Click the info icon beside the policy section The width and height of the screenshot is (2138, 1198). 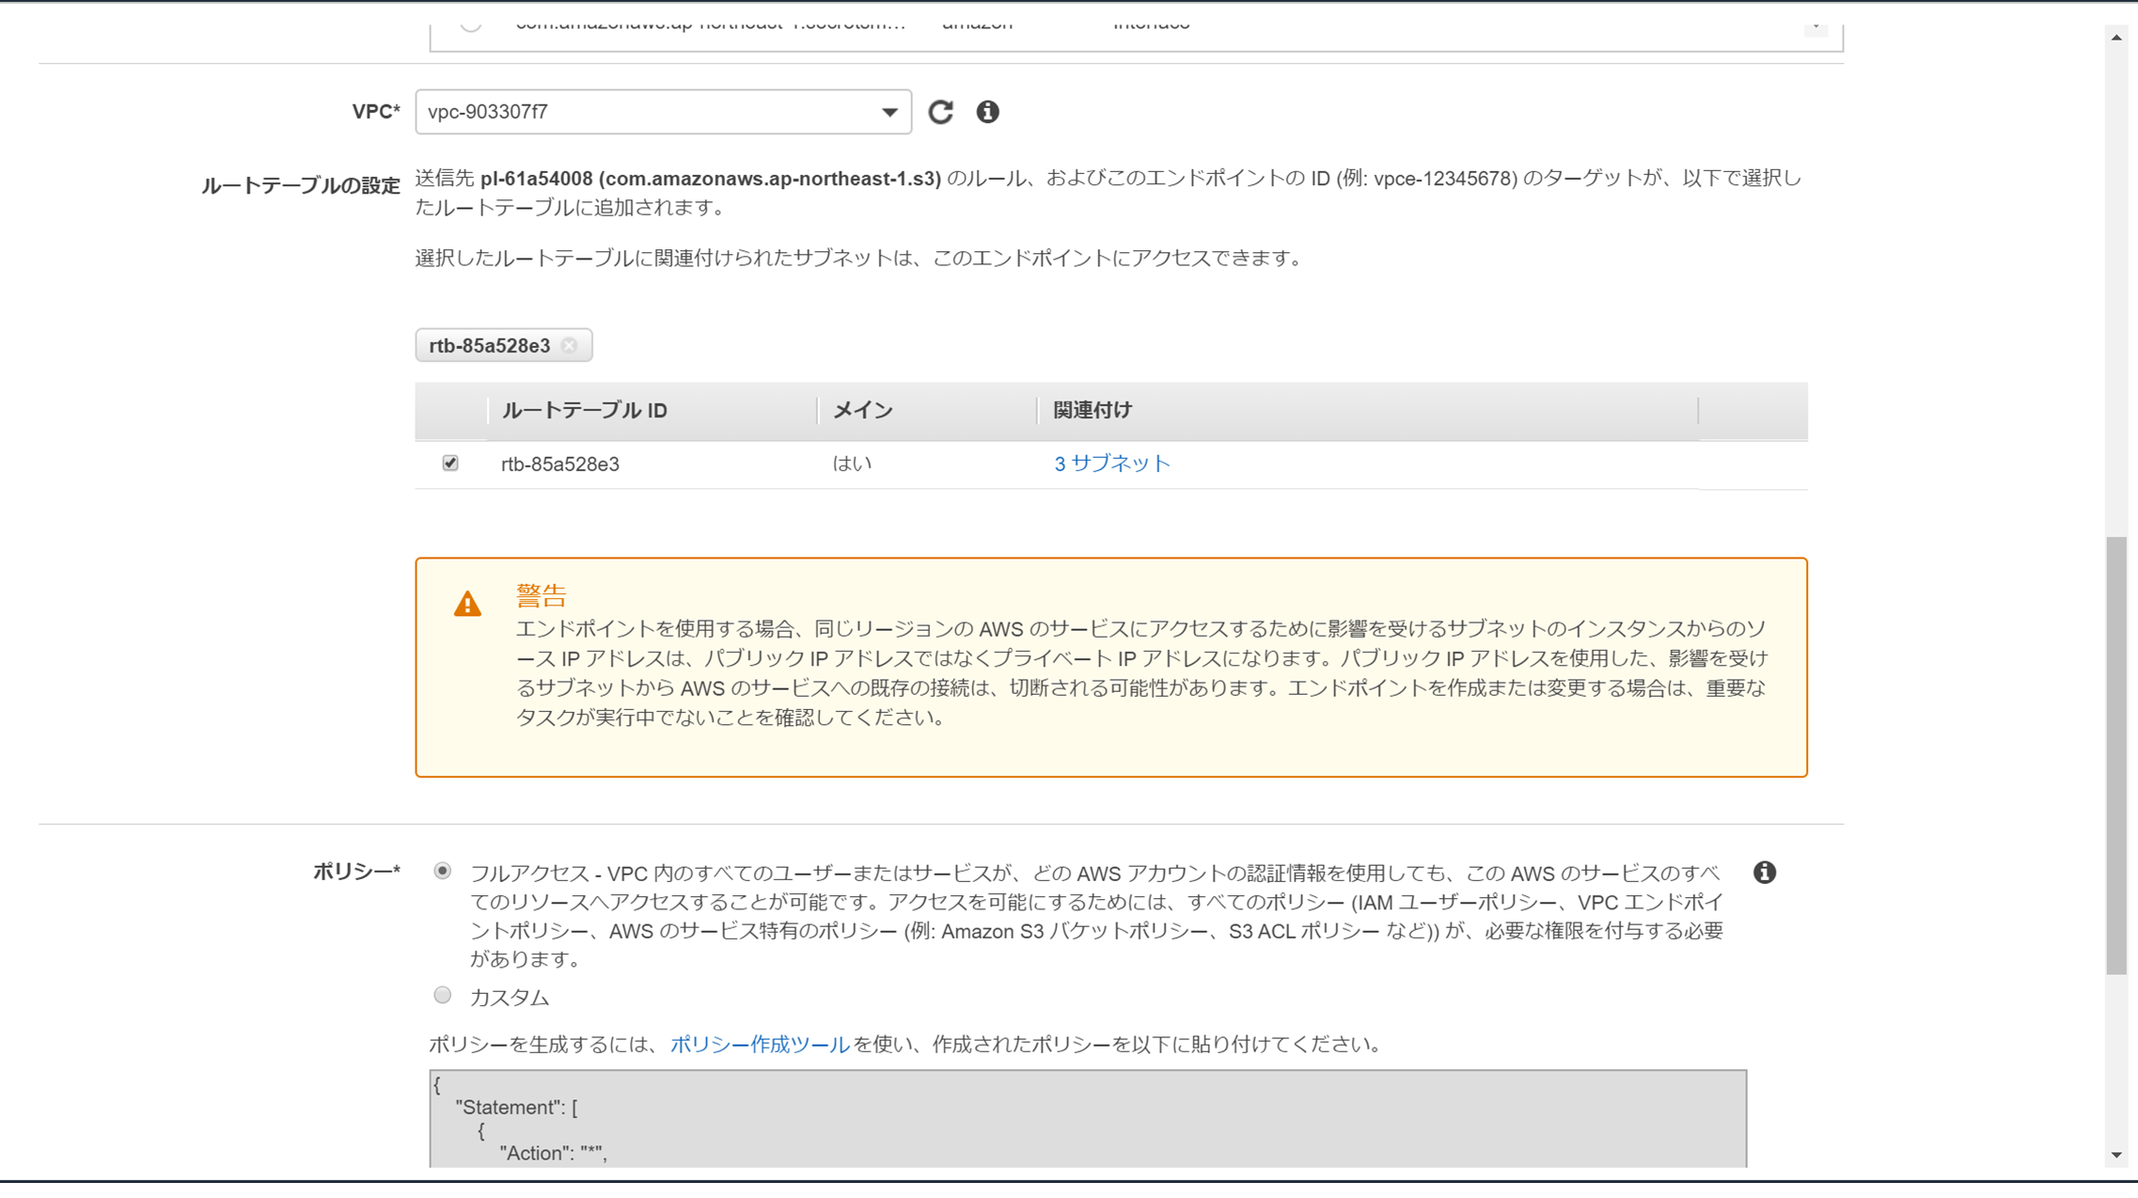pos(1764,873)
